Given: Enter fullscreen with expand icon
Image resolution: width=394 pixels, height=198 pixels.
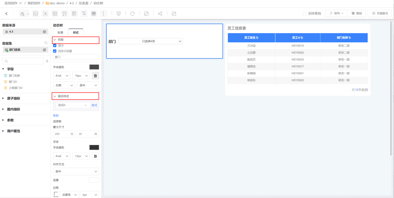Looking at the screenshot, I should 146,14.
